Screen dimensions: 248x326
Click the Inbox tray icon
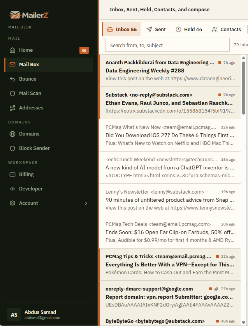point(110,30)
